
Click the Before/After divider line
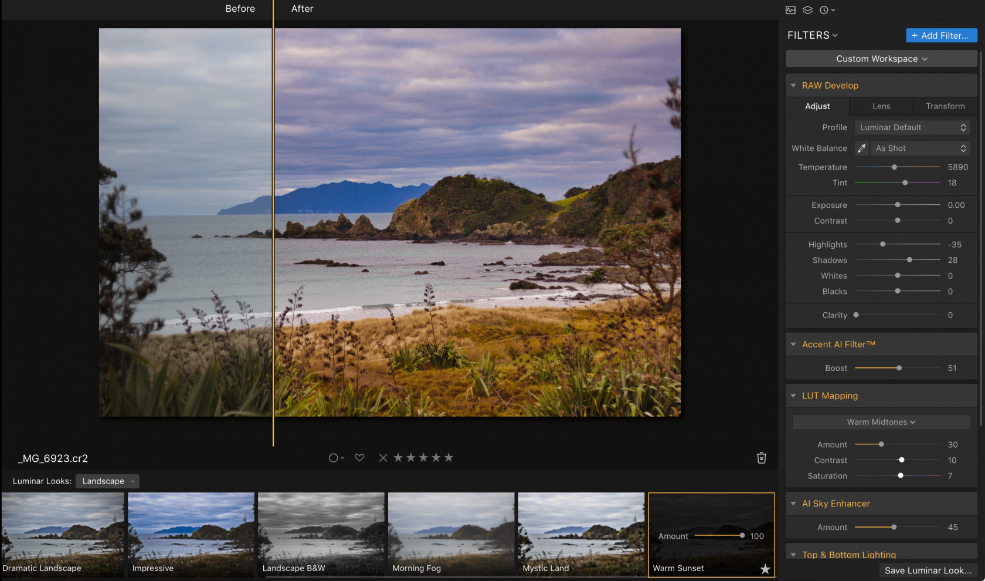coord(273,223)
